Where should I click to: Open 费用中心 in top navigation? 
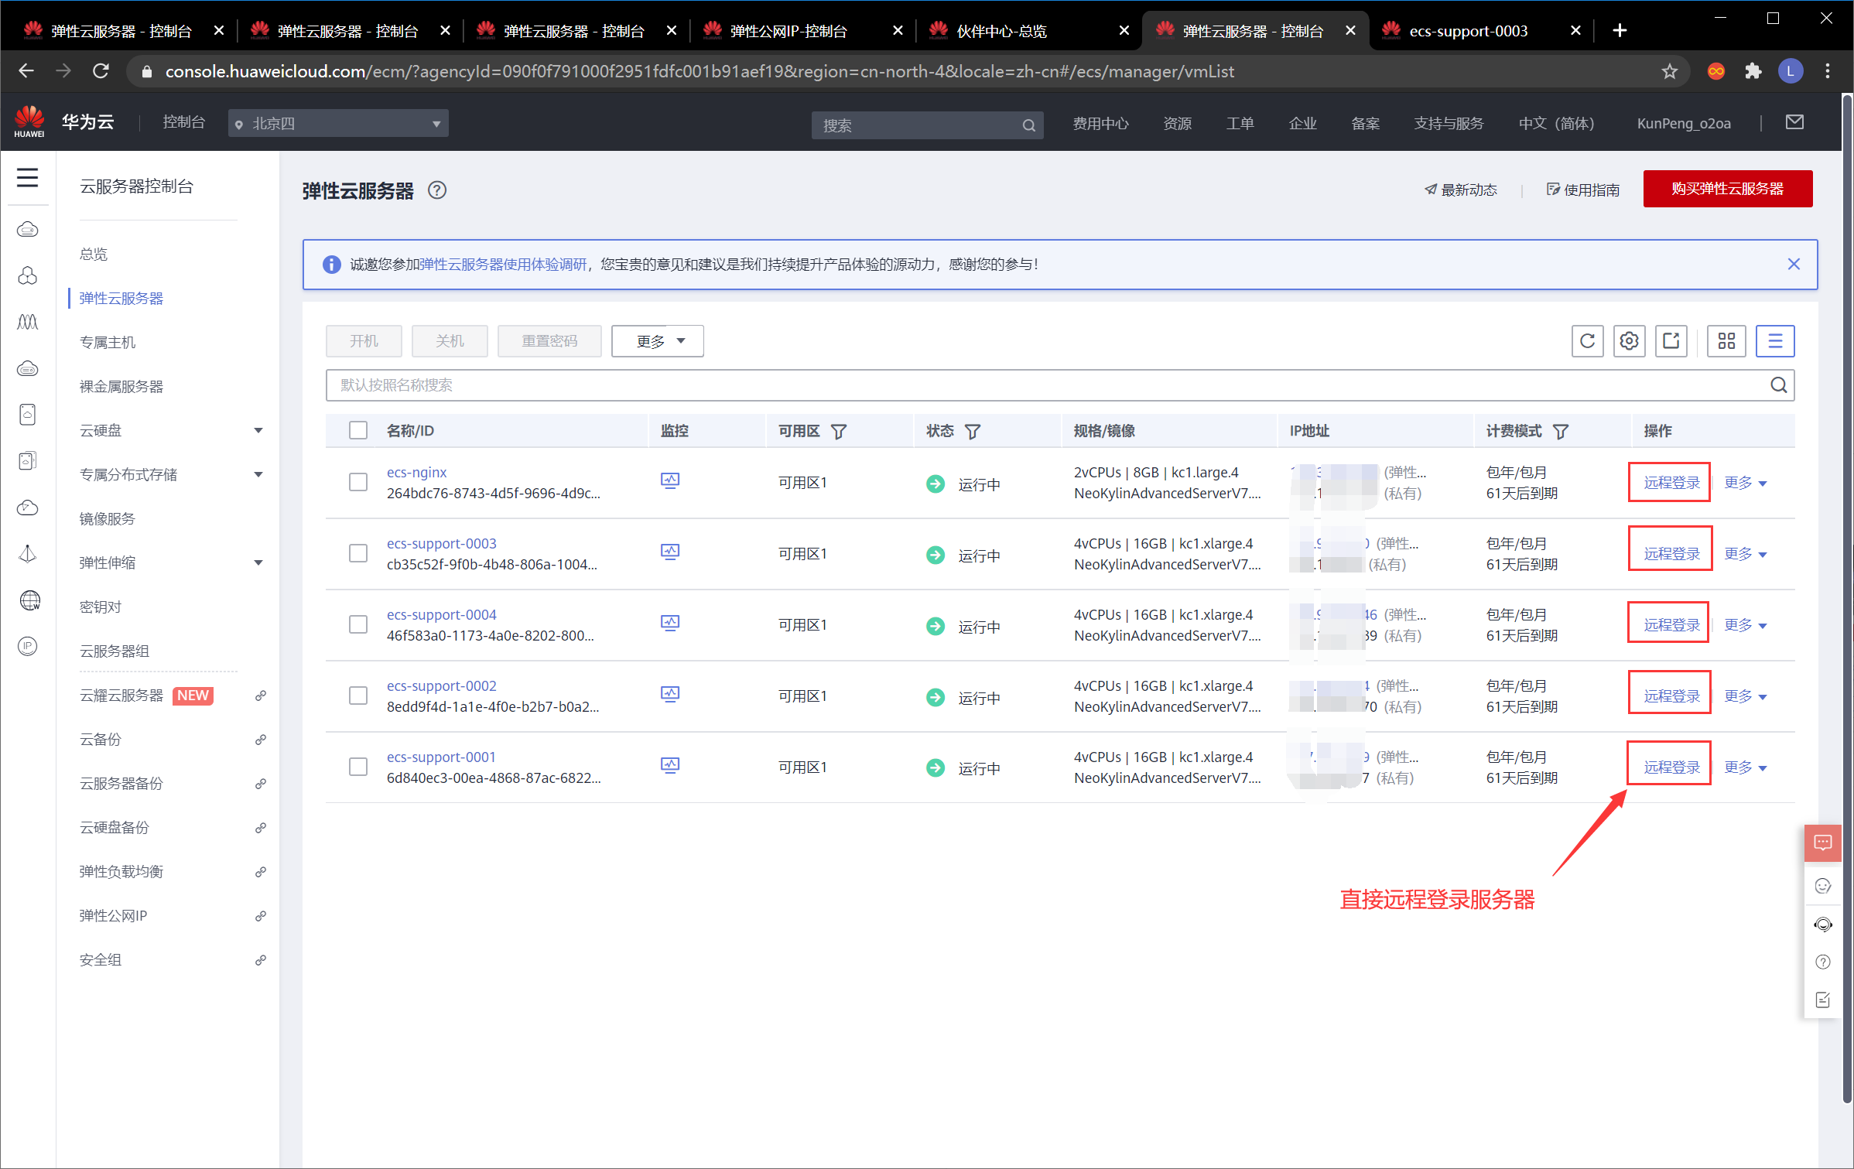click(1100, 124)
